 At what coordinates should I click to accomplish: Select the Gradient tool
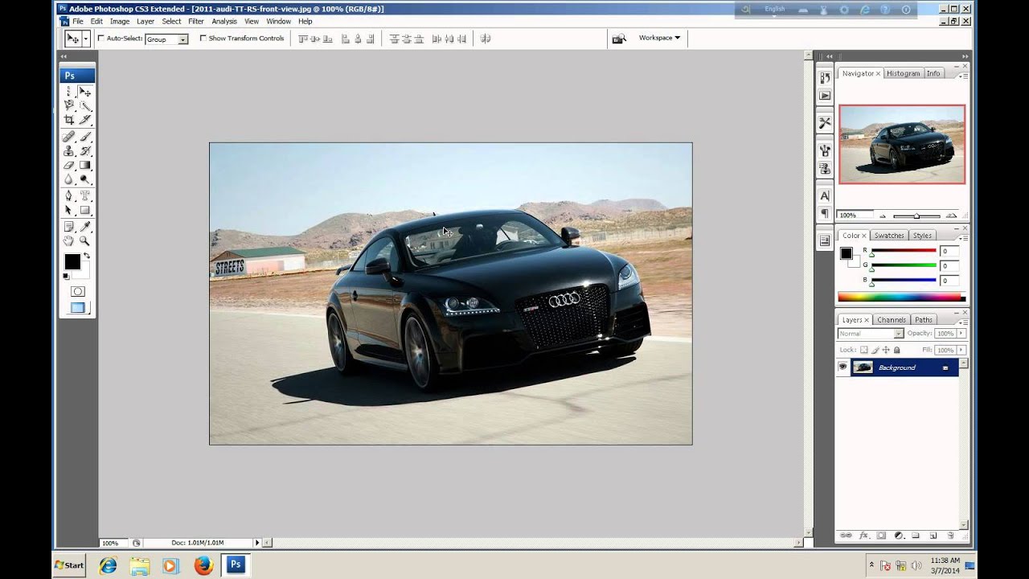click(85, 165)
